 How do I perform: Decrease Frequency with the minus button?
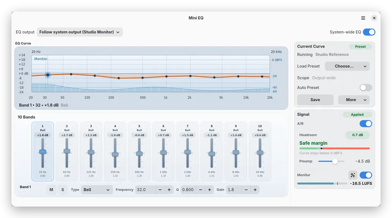point(160,190)
